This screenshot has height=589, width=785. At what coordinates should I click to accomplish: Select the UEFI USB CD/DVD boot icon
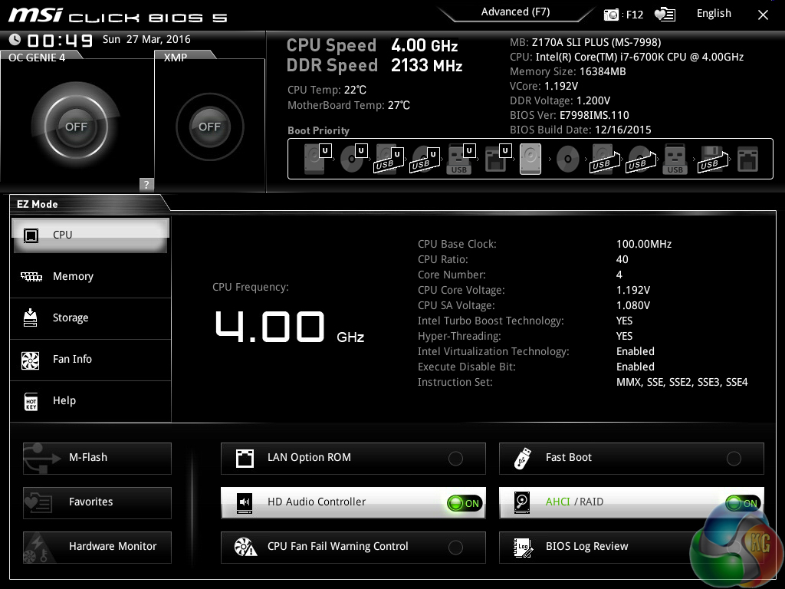click(425, 160)
